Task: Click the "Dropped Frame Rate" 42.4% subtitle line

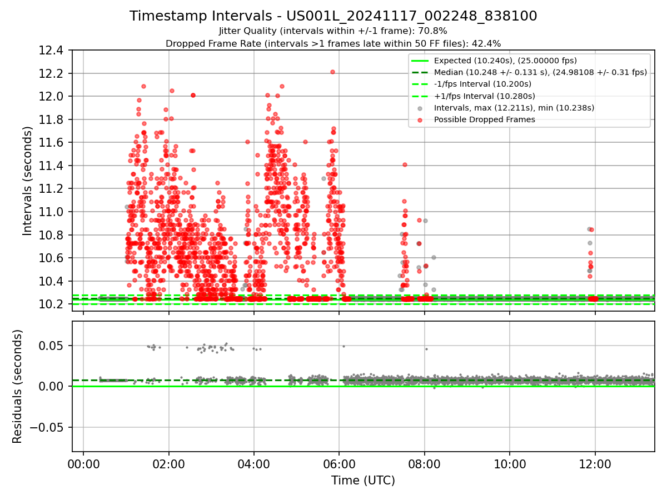Action: pyautogui.click(x=333, y=43)
